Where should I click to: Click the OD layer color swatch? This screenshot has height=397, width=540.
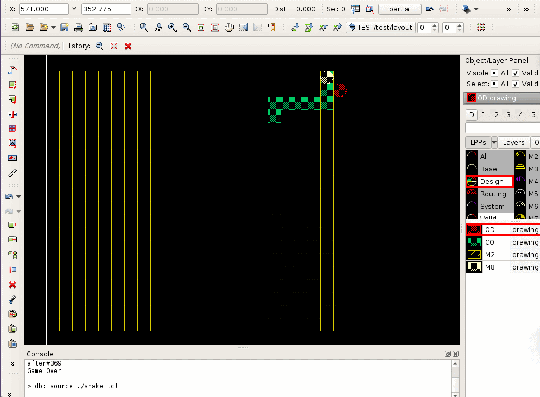474,229
